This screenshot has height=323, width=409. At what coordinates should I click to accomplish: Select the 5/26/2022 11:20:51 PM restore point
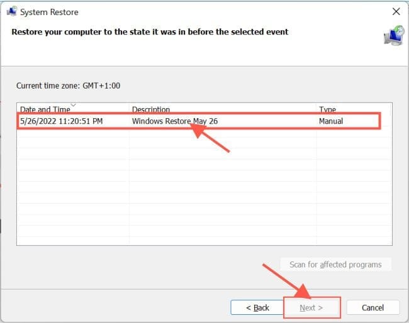click(63, 121)
